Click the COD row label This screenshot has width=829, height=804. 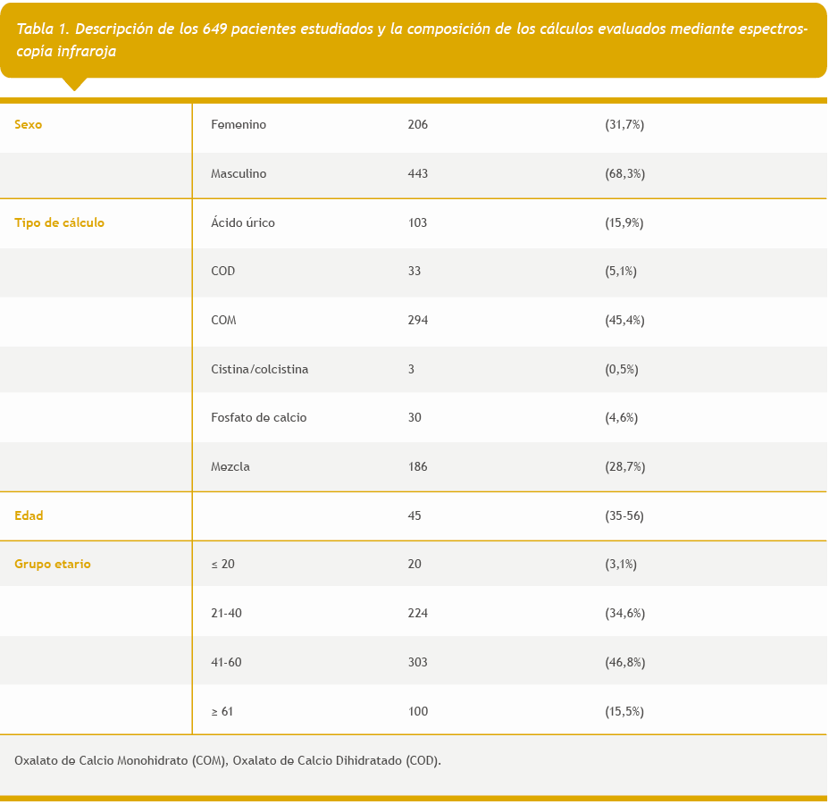223,272
